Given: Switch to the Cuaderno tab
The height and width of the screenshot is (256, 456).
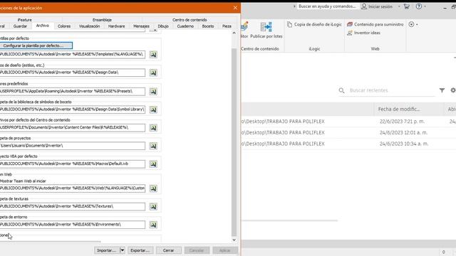Looking at the screenshot, I should coord(185,26).
